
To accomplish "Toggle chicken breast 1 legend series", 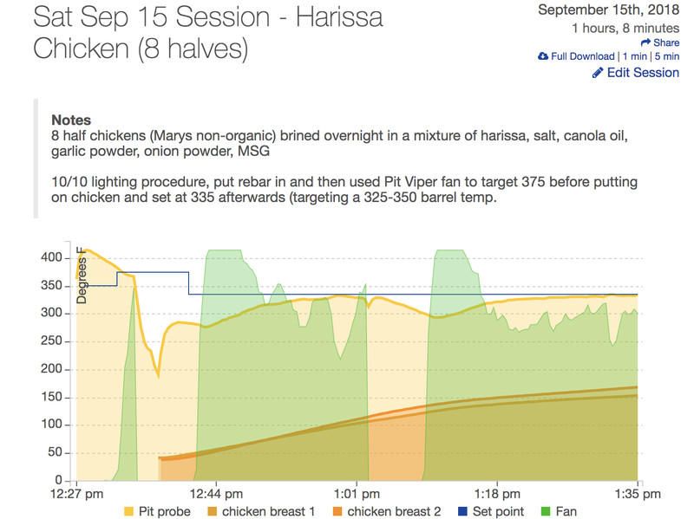I will pos(261,511).
